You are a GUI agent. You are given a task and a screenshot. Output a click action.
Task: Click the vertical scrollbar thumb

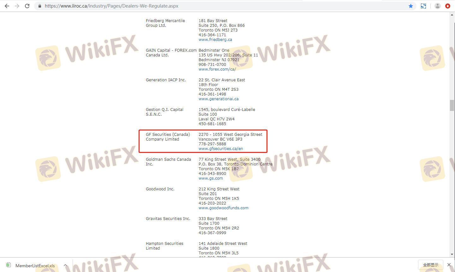click(x=452, y=105)
